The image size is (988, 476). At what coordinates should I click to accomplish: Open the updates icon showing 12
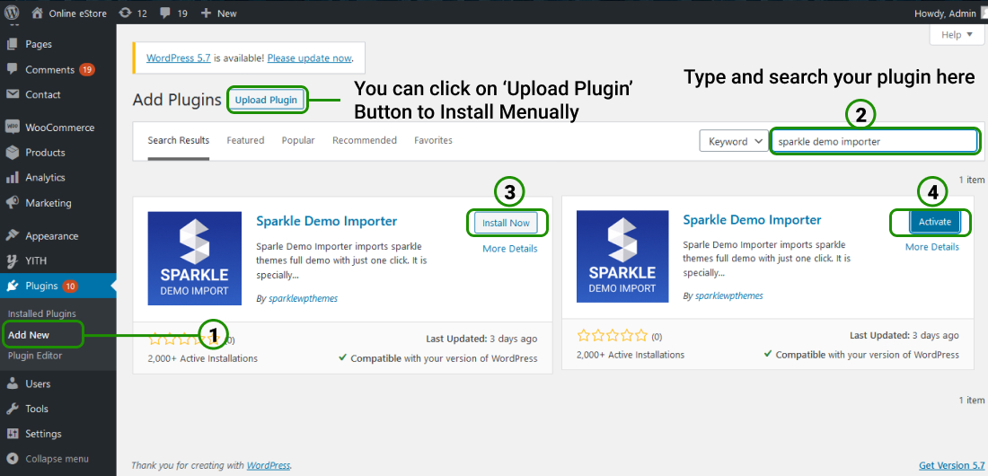pos(125,13)
